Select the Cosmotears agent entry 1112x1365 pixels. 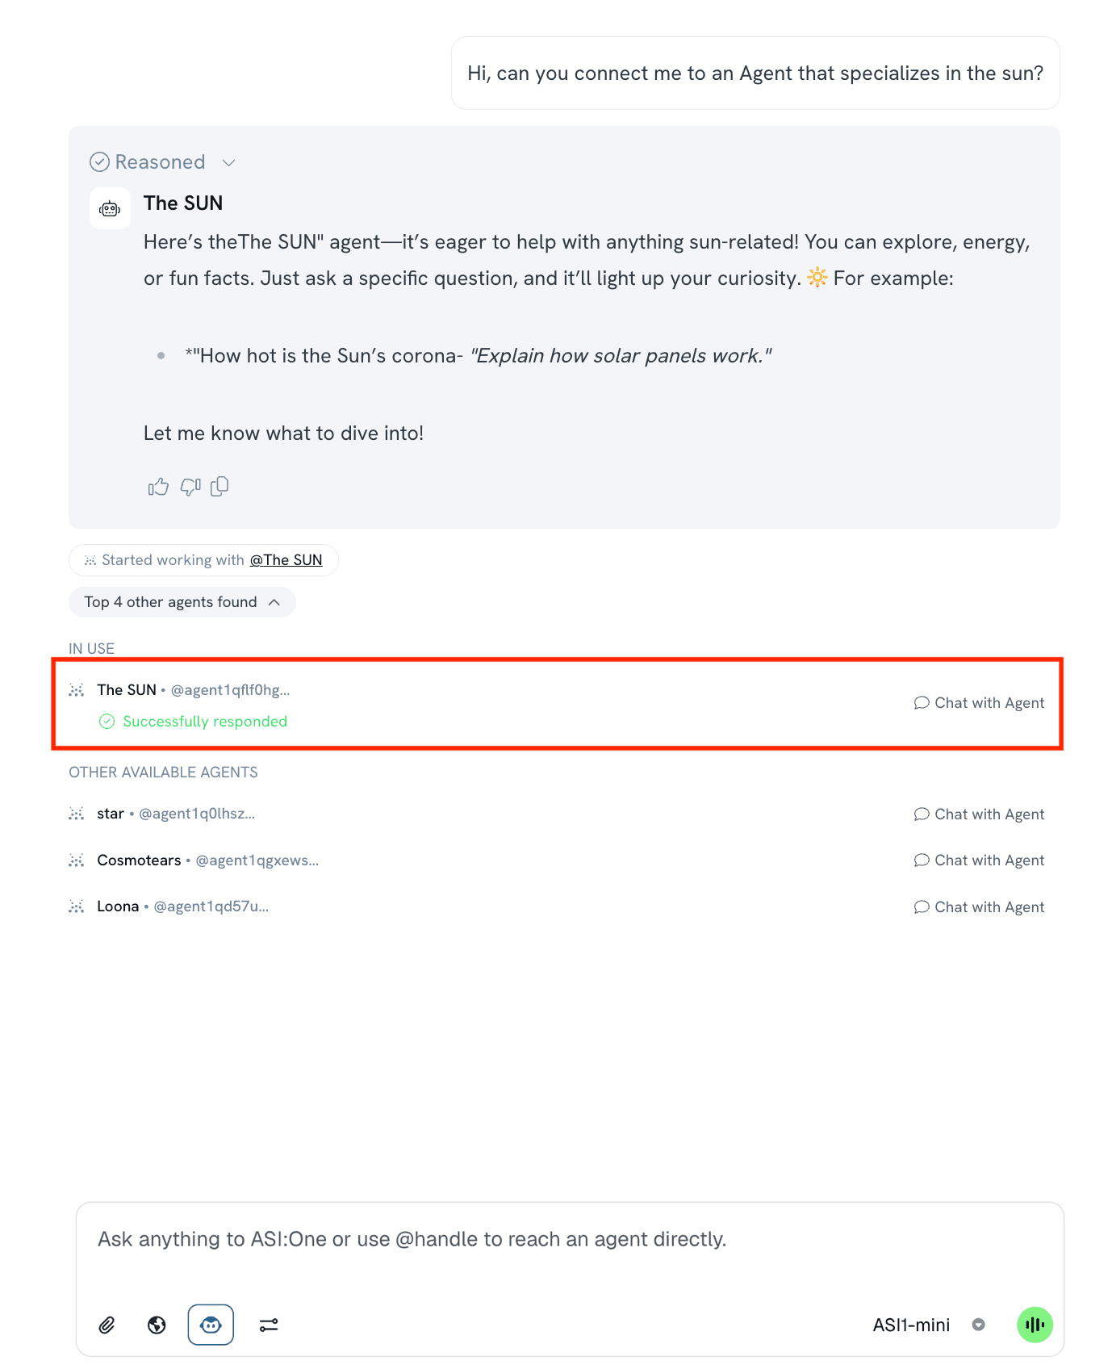(x=139, y=860)
